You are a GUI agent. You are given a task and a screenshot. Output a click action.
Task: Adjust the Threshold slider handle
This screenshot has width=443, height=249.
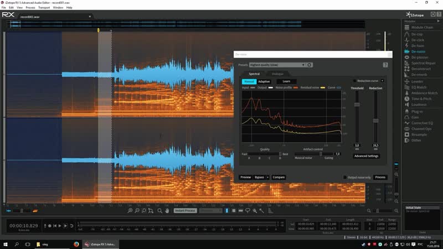[357, 105]
